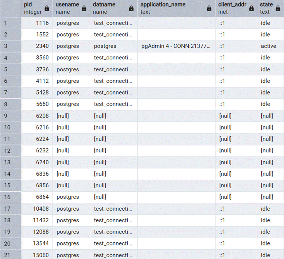Click pid cell 1552
This screenshot has height=259, width=284.
(37, 34)
